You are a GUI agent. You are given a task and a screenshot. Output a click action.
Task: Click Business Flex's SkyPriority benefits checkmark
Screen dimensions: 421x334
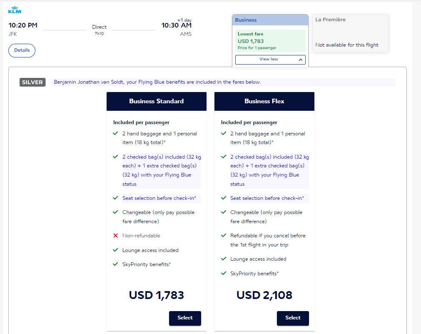[223, 273]
